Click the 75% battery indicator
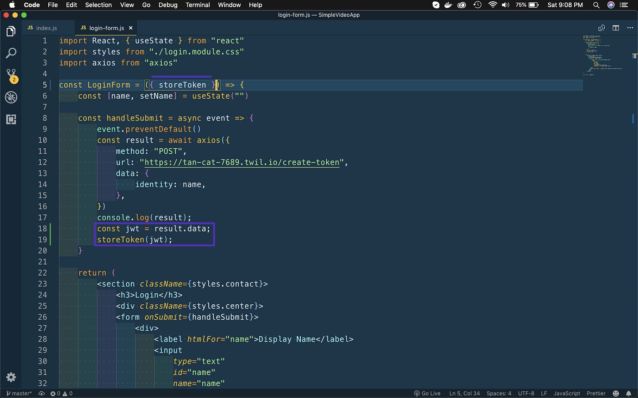The height and width of the screenshot is (398, 638). pos(527,5)
